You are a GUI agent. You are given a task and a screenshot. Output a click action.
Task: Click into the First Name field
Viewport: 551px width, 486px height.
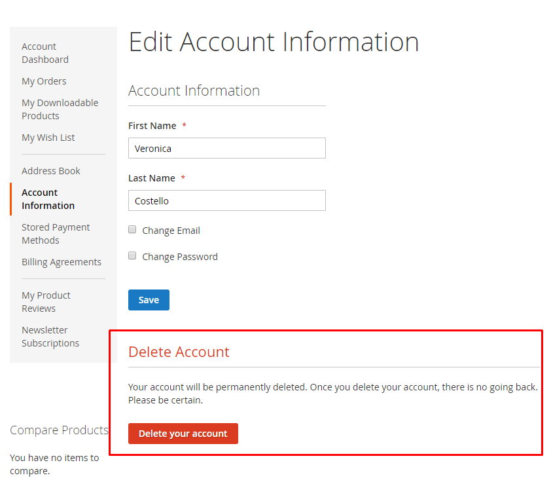click(226, 148)
